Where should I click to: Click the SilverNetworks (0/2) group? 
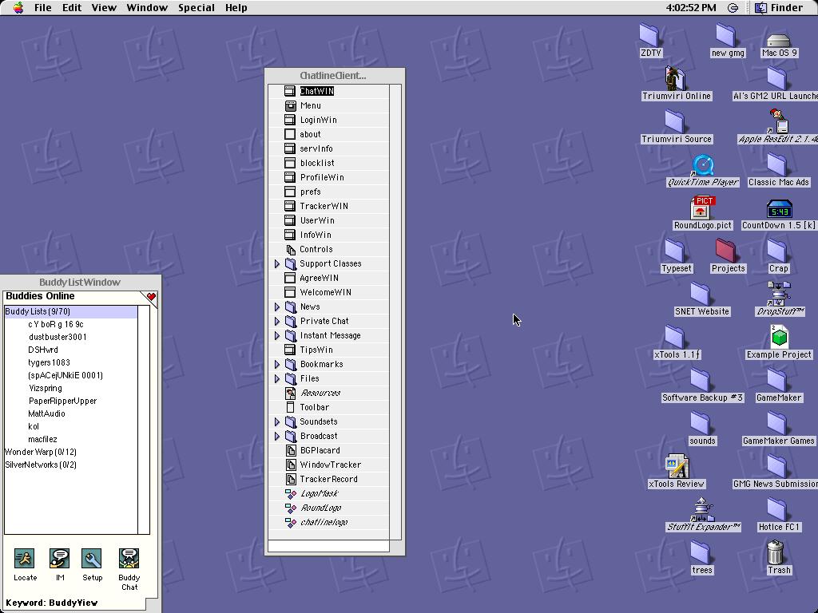[x=41, y=465]
